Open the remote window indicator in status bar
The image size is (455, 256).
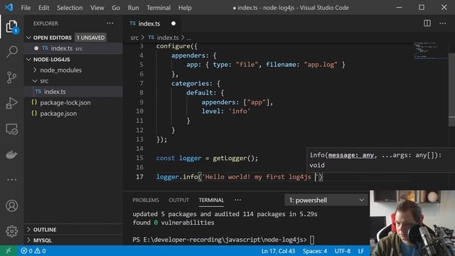[x=8, y=251]
